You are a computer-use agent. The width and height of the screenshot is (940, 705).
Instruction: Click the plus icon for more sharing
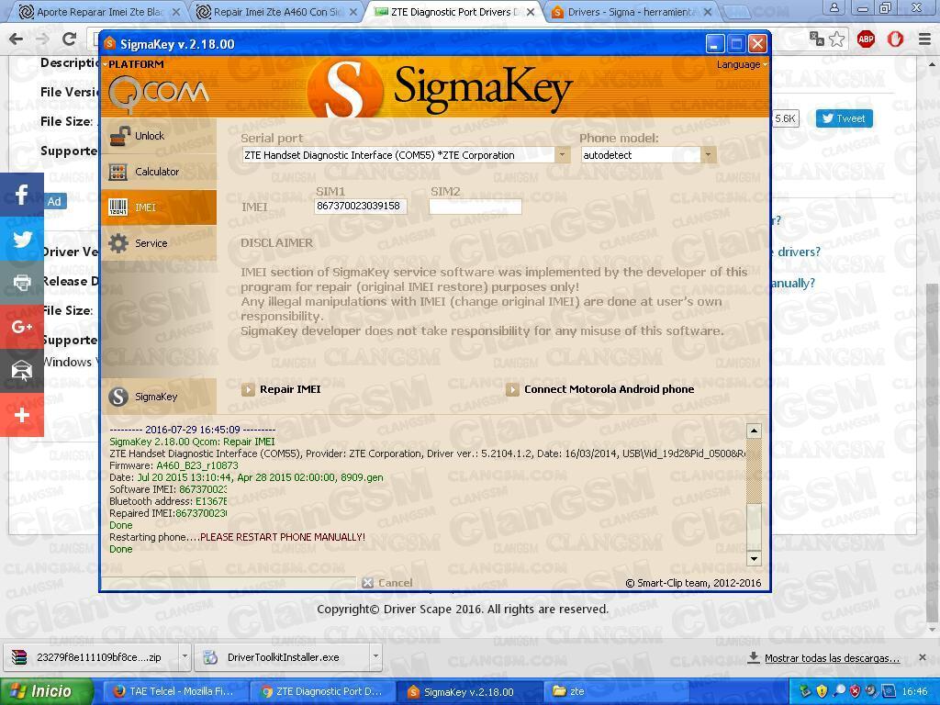22,415
